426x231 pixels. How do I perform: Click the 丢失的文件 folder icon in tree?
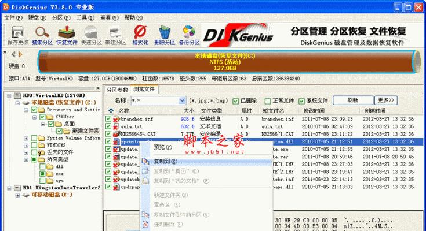coord(41,152)
